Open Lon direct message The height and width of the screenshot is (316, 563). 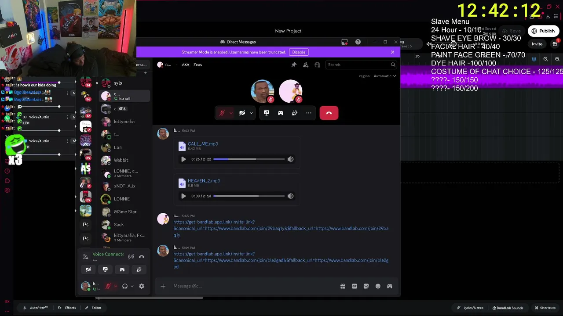(124, 147)
